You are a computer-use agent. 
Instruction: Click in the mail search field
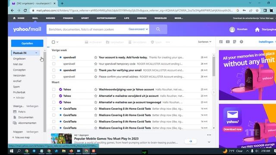87,29
